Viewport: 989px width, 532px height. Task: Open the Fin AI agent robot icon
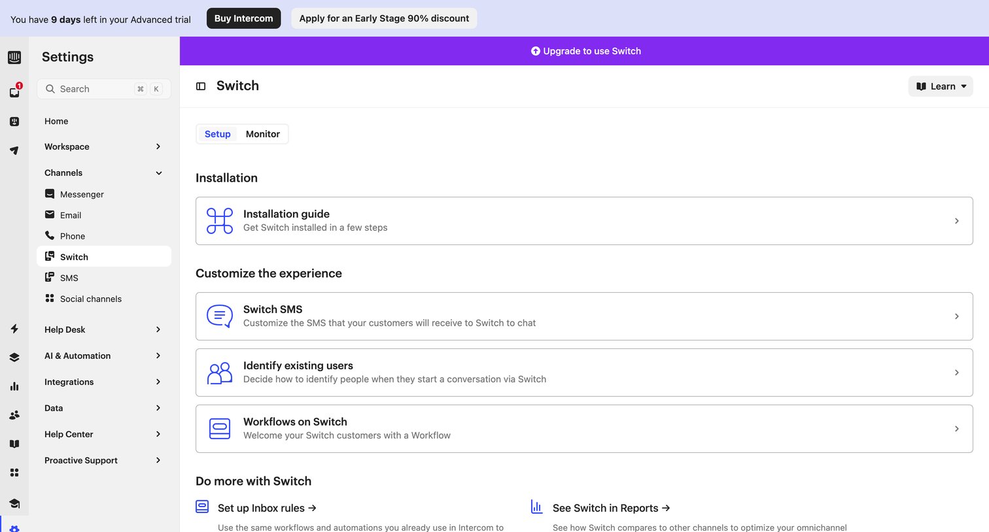14,122
